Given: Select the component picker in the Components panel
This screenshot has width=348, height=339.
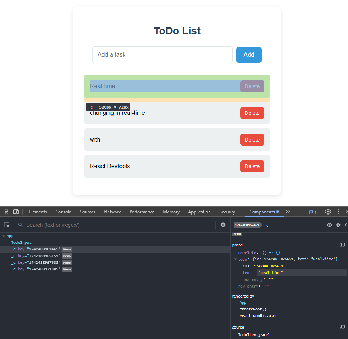Looking at the screenshot, I should [x=6, y=225].
